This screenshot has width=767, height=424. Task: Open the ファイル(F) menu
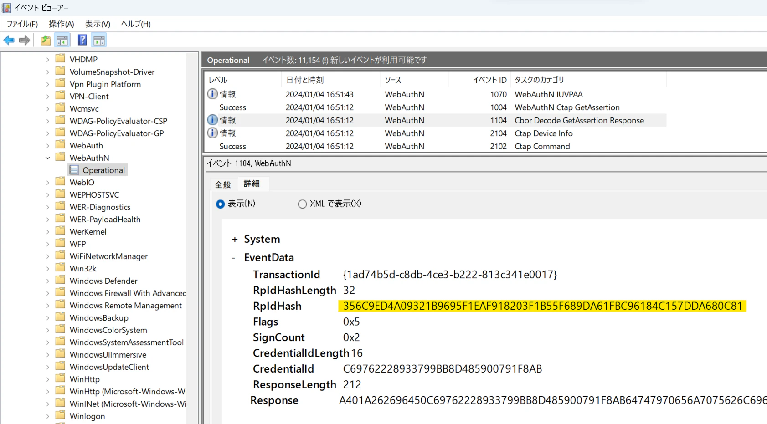(22, 24)
